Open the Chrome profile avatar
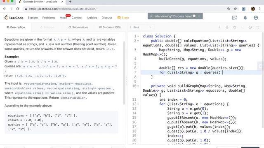The height and width of the screenshot is (148, 264). coord(253,9)
